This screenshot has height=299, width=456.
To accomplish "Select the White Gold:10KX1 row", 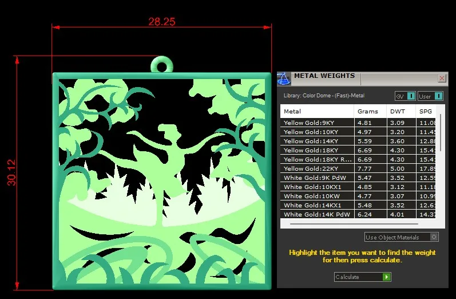I will pyautogui.click(x=358, y=187).
